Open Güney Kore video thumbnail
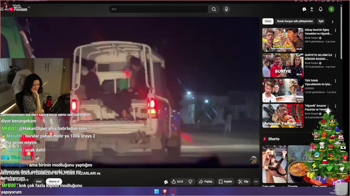 coord(283,40)
